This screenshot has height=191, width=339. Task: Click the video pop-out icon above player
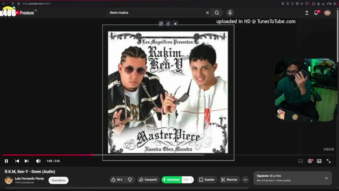(161, 24)
